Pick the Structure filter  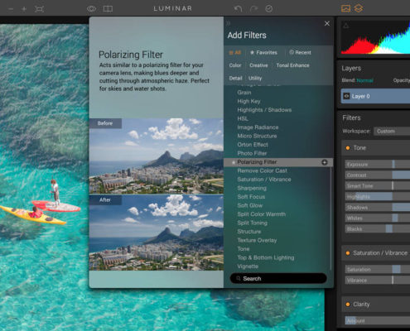[248, 232]
